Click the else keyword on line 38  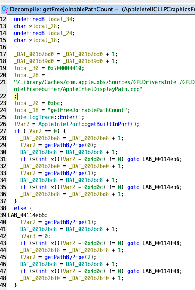(x=20, y=208)
